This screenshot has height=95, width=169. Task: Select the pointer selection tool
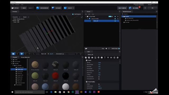coord(17,54)
